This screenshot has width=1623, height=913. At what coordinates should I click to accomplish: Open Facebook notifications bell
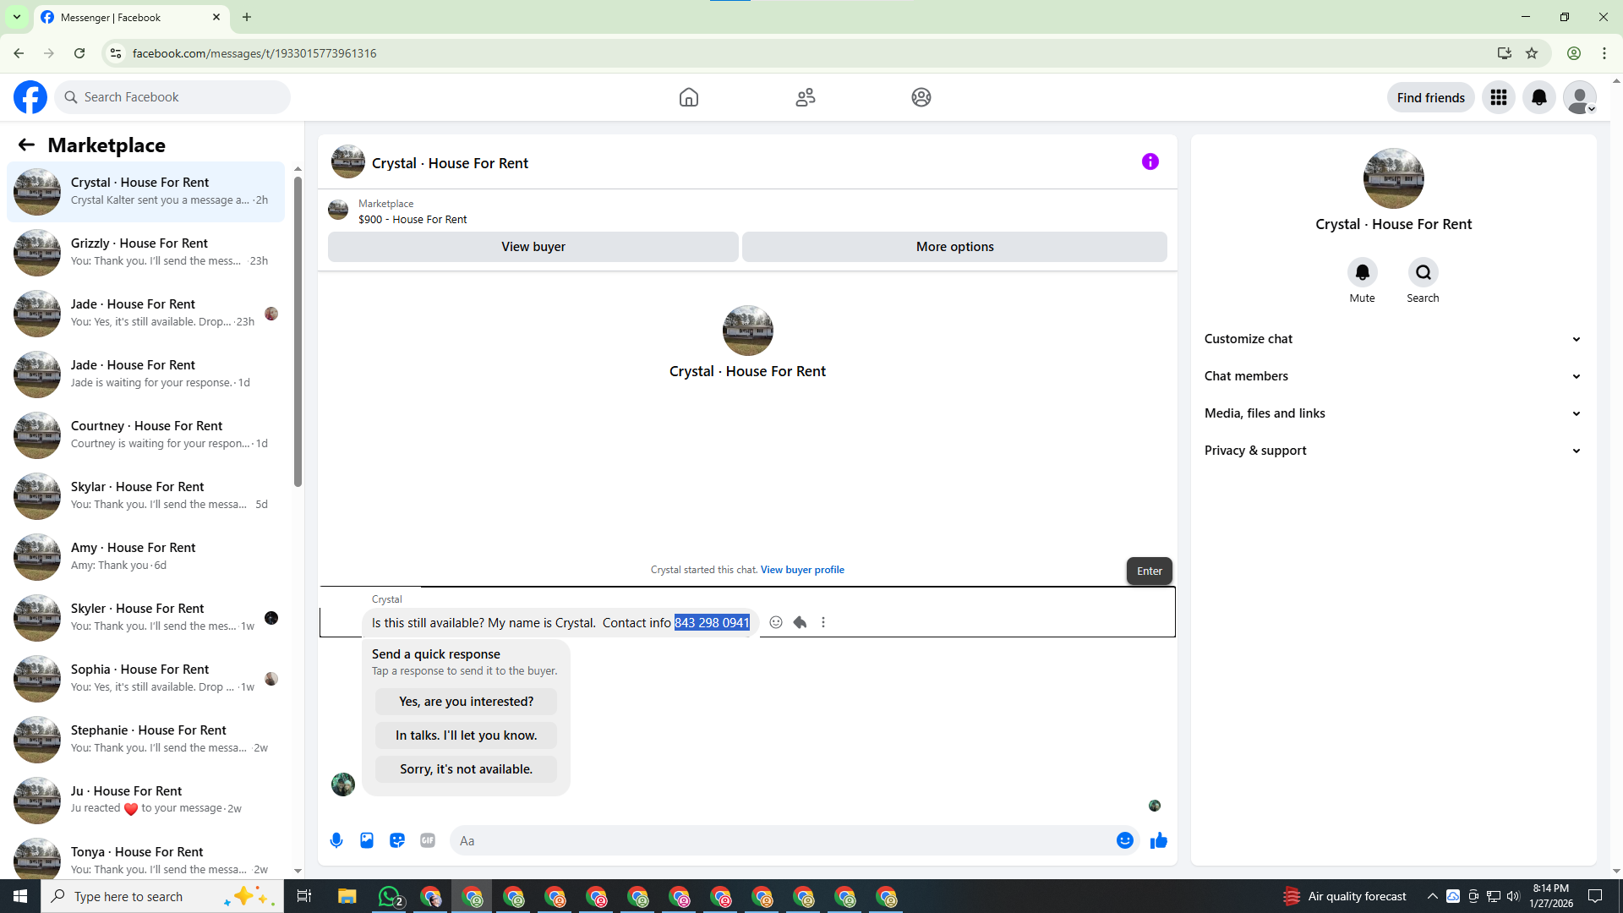(1539, 97)
